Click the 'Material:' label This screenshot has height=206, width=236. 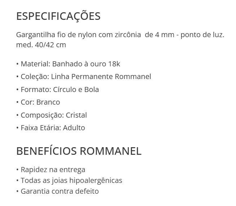(x=35, y=64)
